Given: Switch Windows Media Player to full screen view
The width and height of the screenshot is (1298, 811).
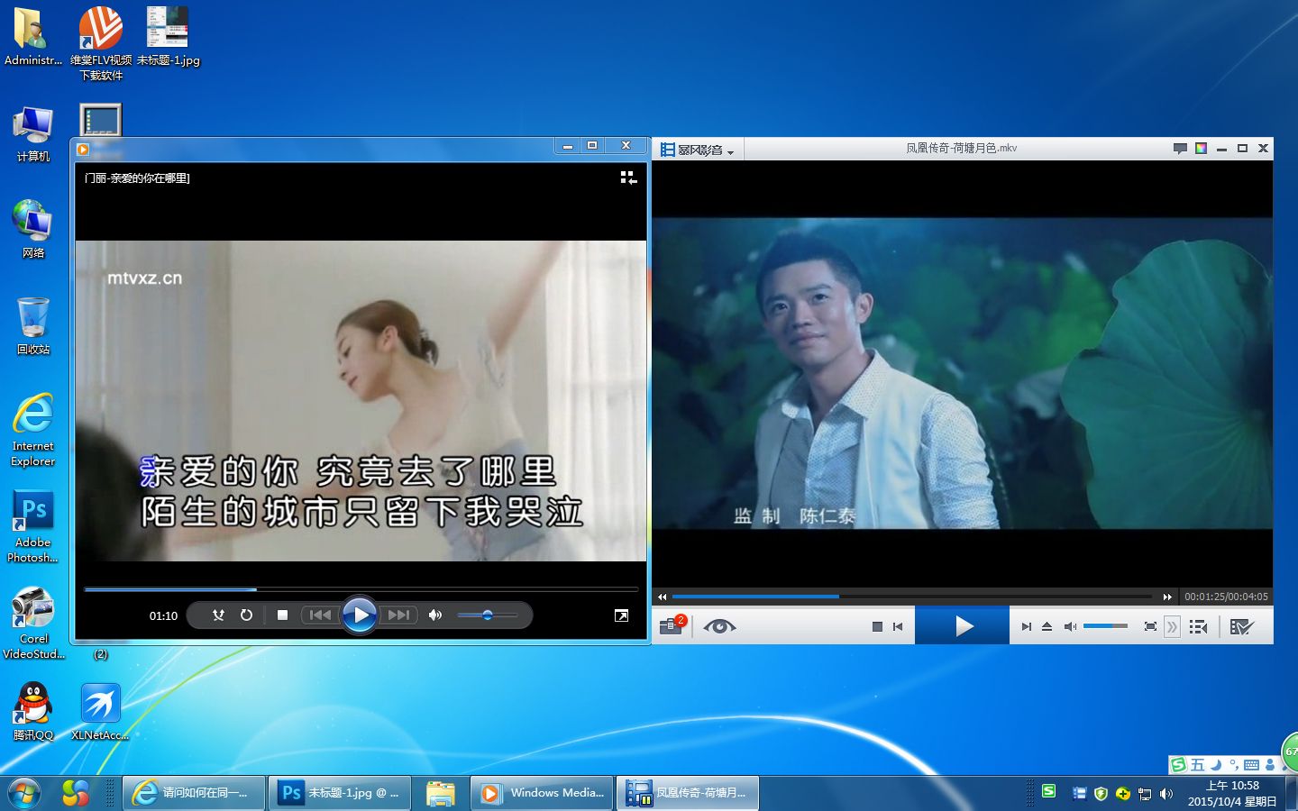Looking at the screenshot, I should 621,615.
